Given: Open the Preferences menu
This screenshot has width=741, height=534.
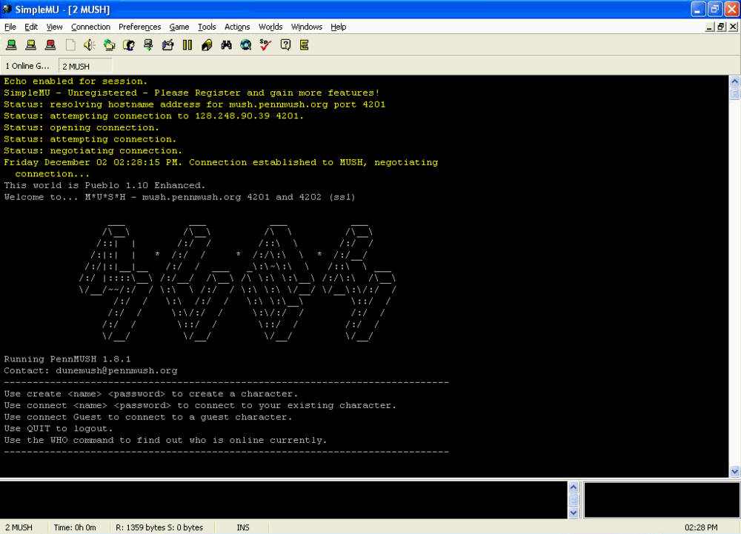Looking at the screenshot, I should tap(139, 27).
